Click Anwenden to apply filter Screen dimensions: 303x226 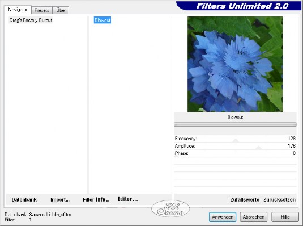[x=223, y=217]
